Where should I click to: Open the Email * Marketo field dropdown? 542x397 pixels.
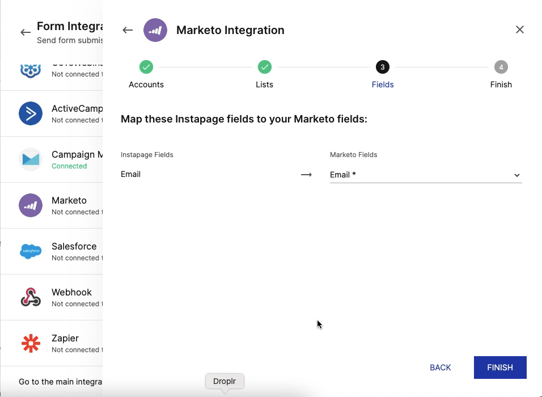click(x=426, y=175)
